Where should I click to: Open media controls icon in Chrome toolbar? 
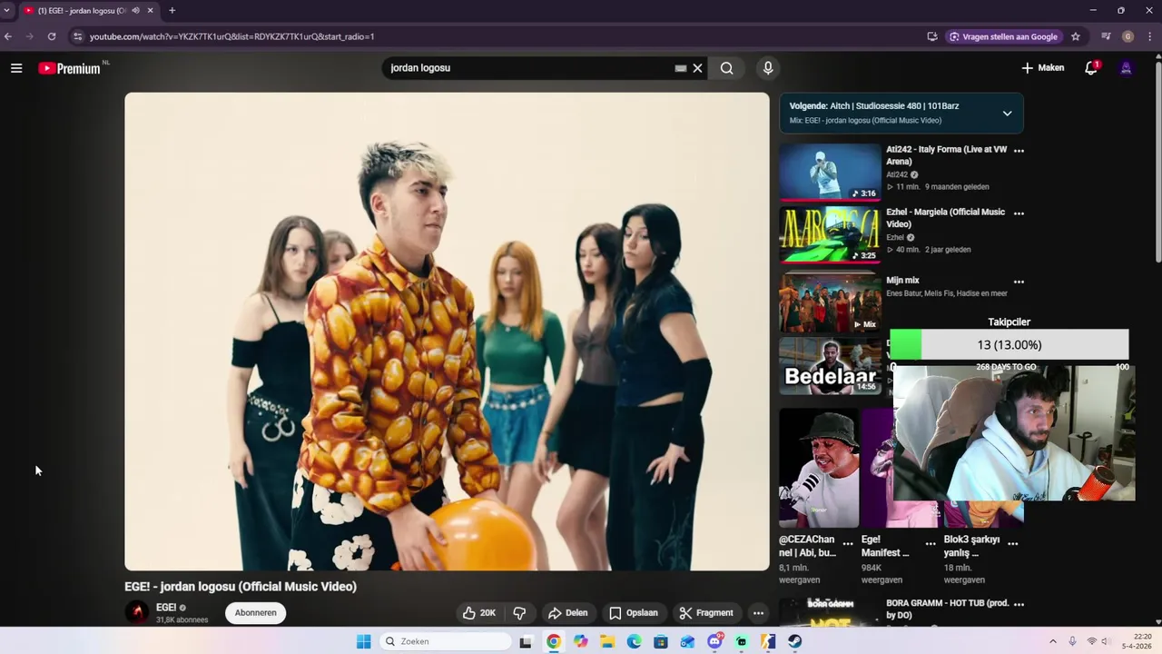1106,36
